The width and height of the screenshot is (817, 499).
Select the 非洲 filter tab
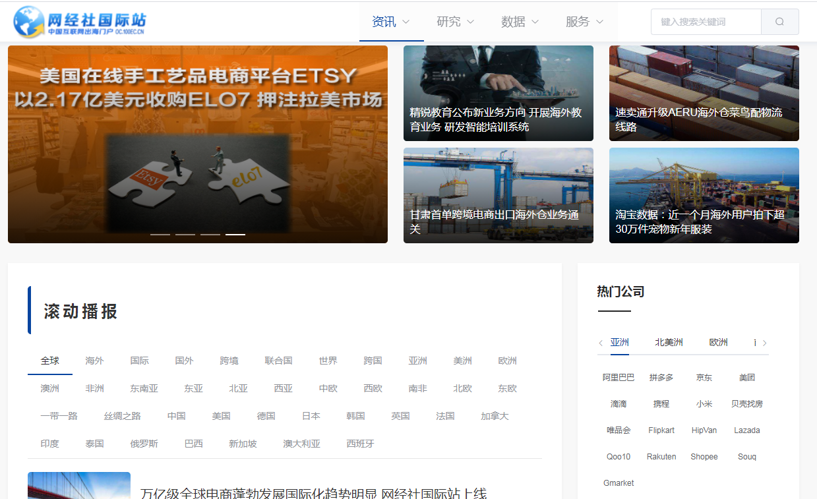[94, 388]
